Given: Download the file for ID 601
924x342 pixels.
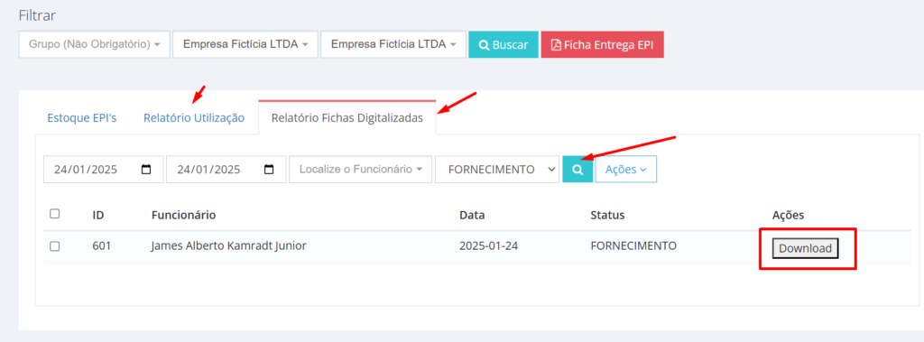Looking at the screenshot, I should tap(805, 248).
